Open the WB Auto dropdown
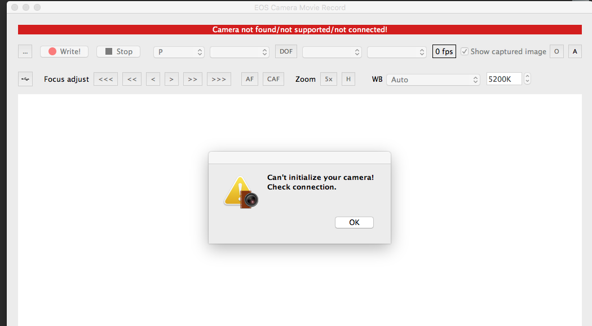Viewport: 592px width, 326px height. [x=433, y=80]
